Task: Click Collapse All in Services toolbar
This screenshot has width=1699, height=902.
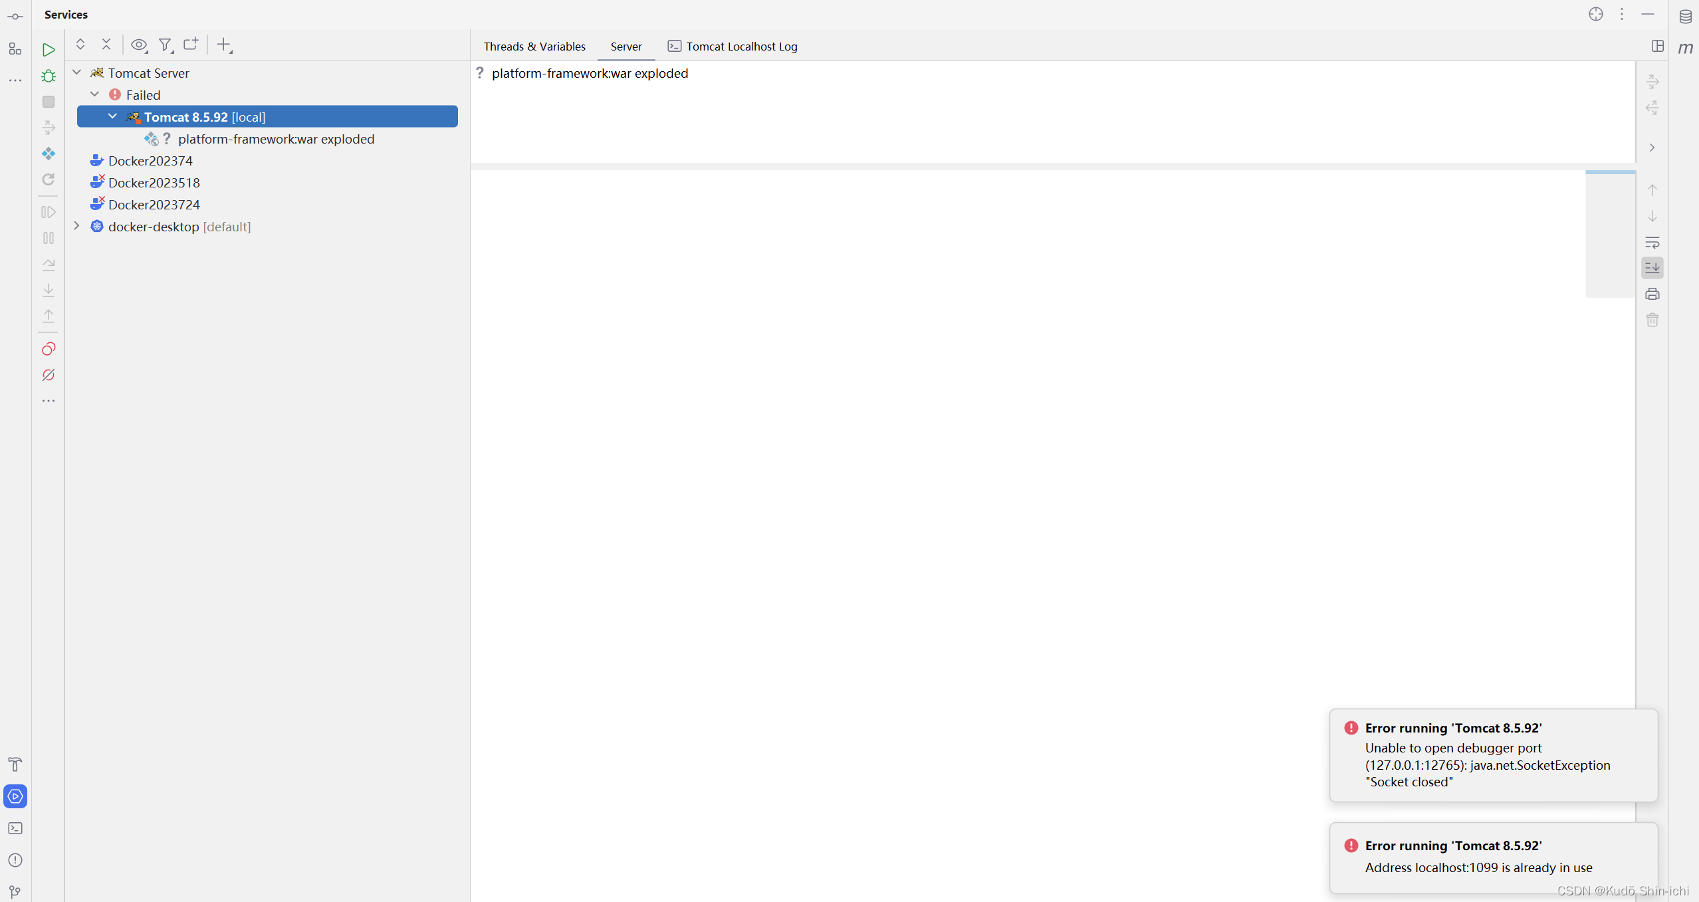Action: pos(106,45)
